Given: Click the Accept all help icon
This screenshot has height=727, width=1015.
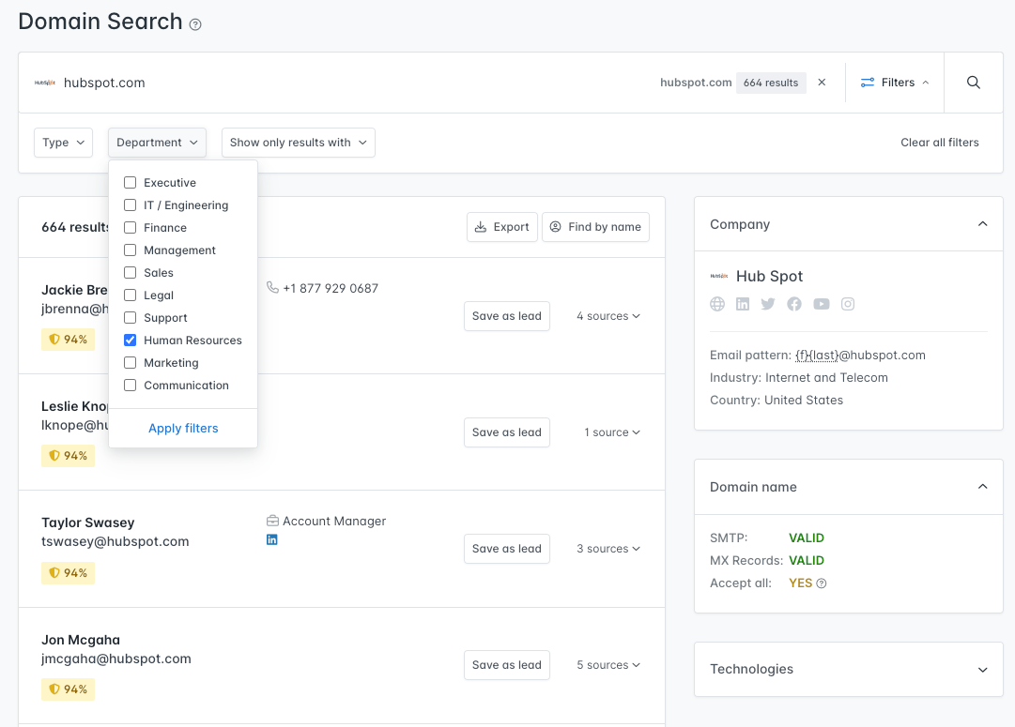Looking at the screenshot, I should (x=822, y=583).
